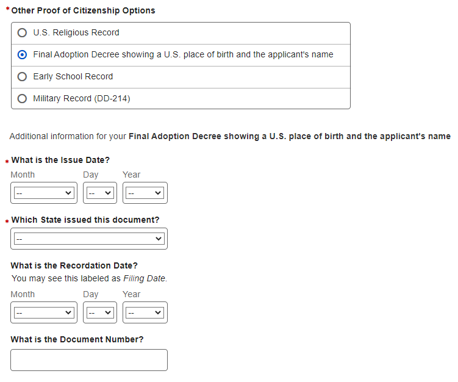The image size is (458, 382).
Task: Click the "Military Record (DD-214)" option label text
Action: coord(82,99)
